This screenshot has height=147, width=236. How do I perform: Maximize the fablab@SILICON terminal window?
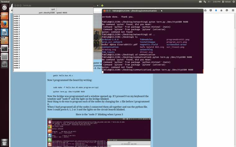tap(110, 11)
